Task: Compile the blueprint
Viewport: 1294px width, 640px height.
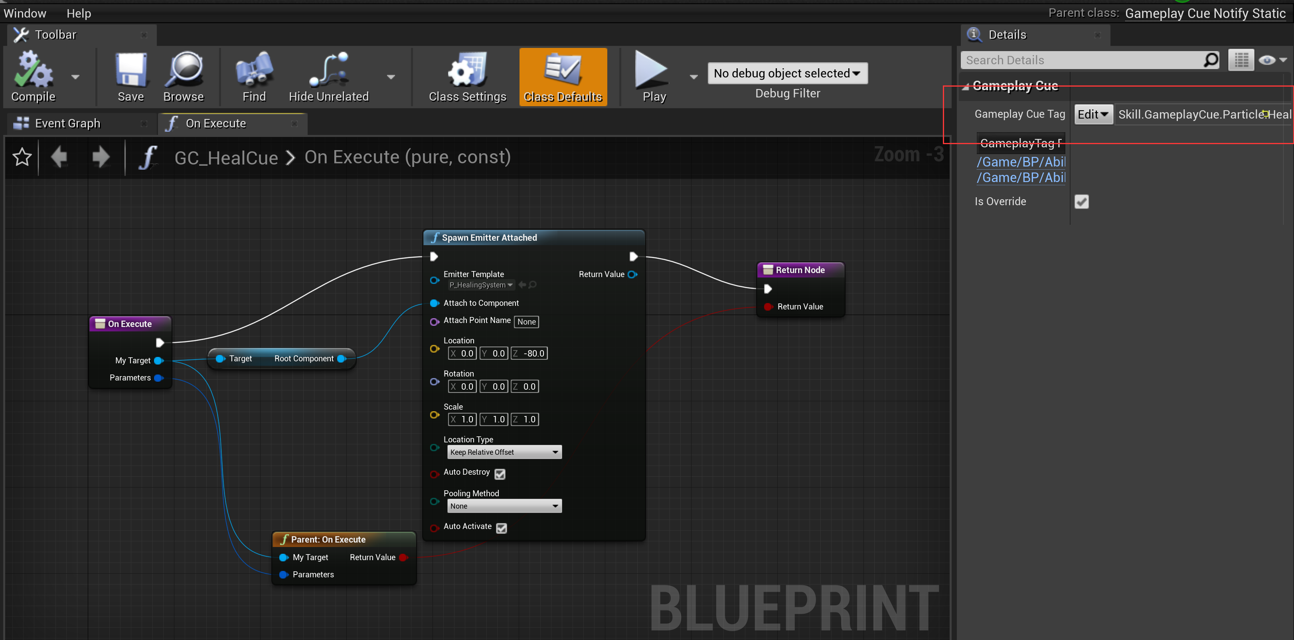Action: pos(32,75)
